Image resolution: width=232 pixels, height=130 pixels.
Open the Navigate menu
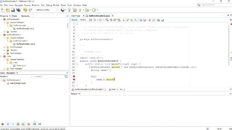pos(19,5)
